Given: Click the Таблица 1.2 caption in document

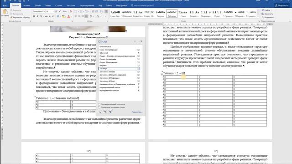Looking at the screenshot, I should click(x=174, y=73).
